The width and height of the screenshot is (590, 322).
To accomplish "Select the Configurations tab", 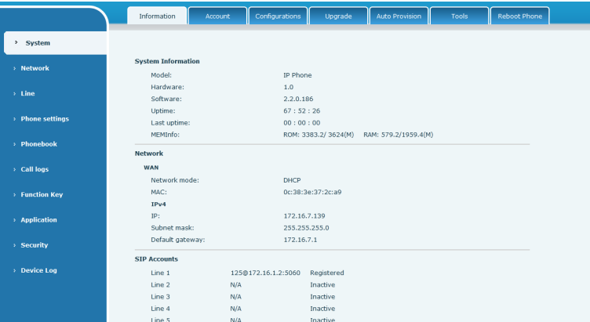I will point(278,17).
